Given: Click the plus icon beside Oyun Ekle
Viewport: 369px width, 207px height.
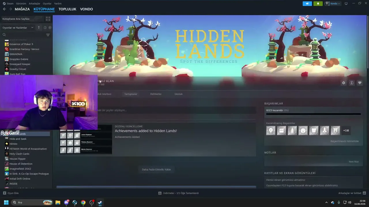Looking at the screenshot, I should coord(4,193).
